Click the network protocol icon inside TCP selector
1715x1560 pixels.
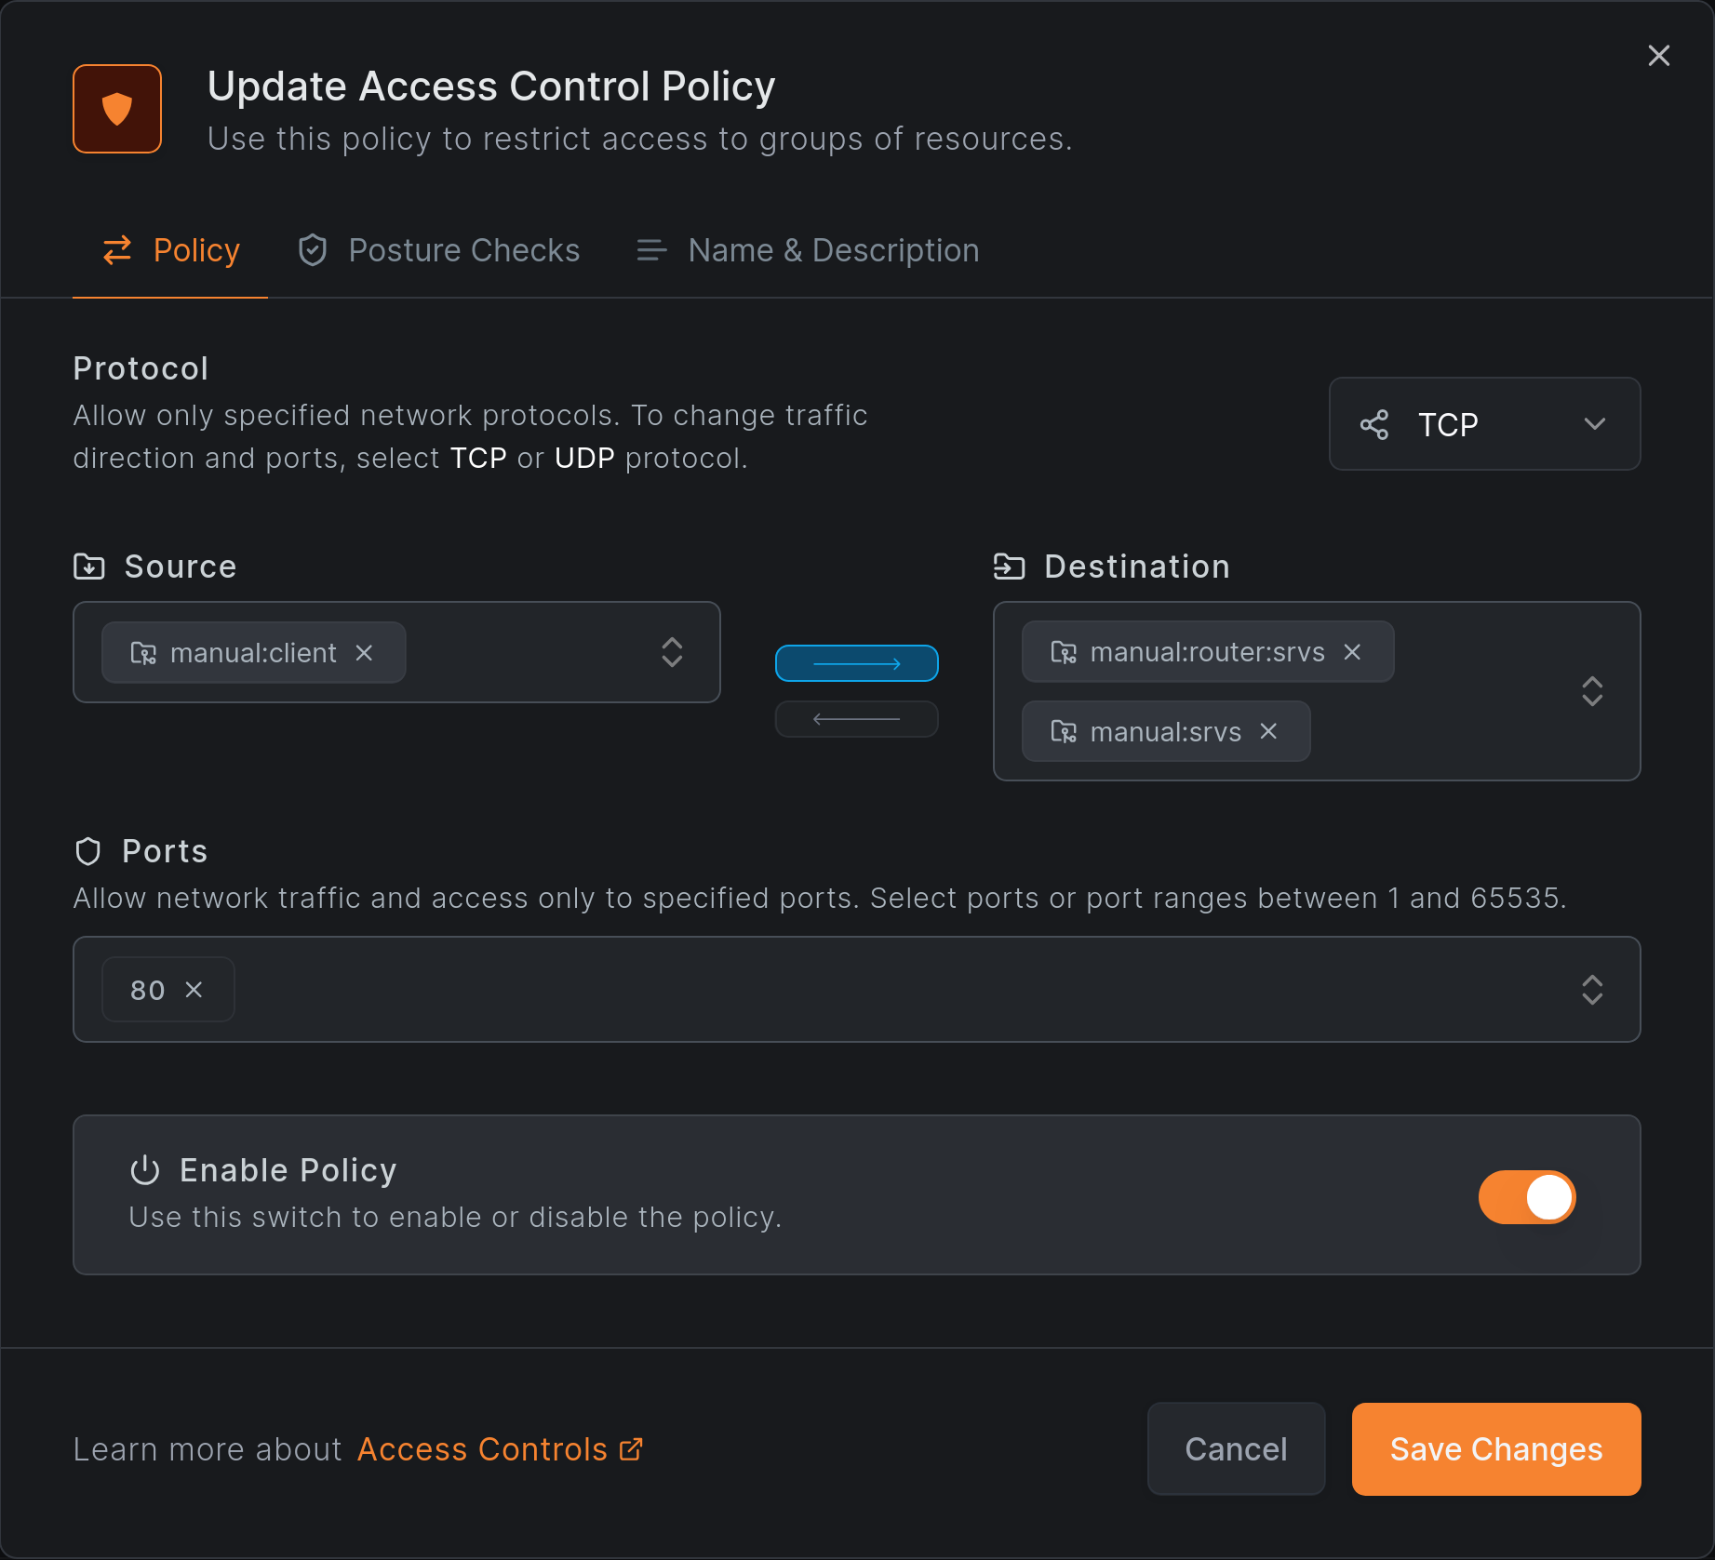[x=1376, y=424]
